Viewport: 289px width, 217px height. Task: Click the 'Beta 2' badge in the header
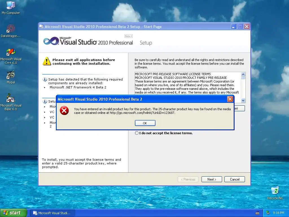tap(128, 36)
